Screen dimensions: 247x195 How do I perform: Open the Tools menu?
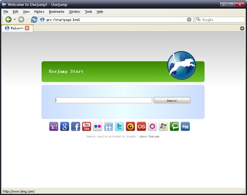tap(88, 12)
